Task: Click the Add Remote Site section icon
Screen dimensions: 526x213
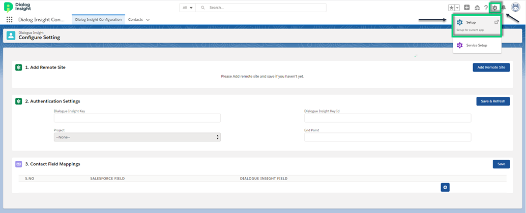Action: coord(18,67)
